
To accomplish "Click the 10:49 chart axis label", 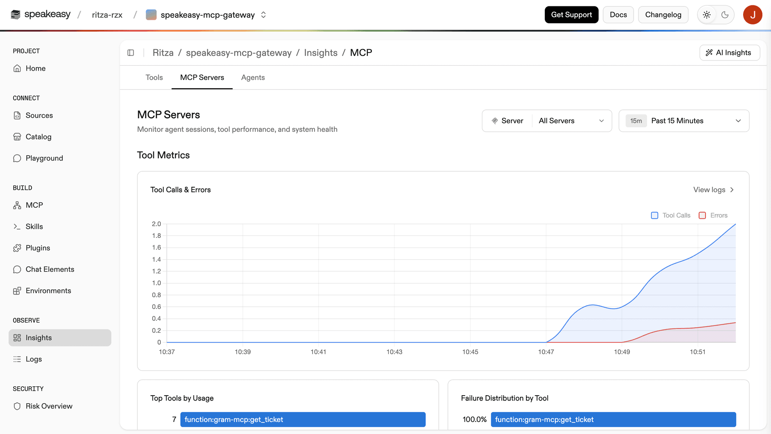I will coord(622,352).
